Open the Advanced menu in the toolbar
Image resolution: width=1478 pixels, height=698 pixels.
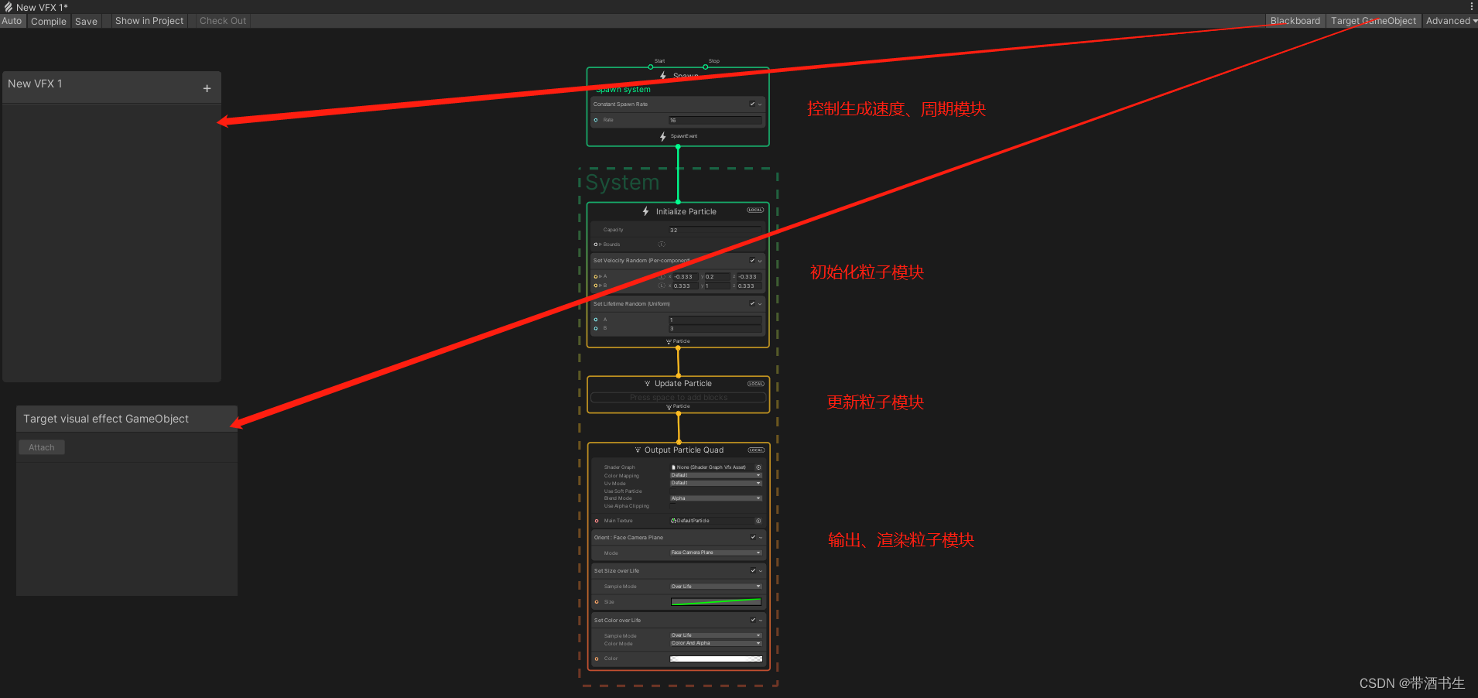tap(1448, 20)
